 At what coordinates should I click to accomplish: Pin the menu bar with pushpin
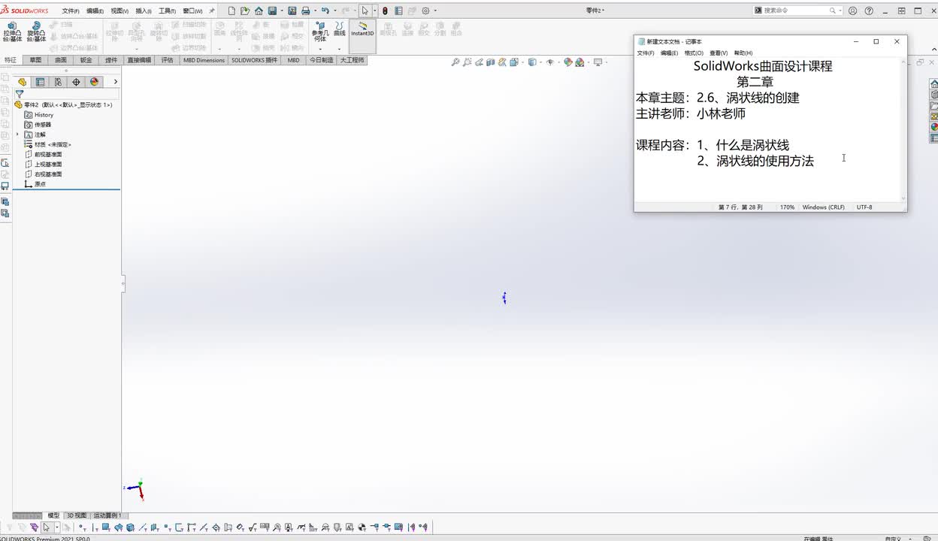[x=212, y=11]
